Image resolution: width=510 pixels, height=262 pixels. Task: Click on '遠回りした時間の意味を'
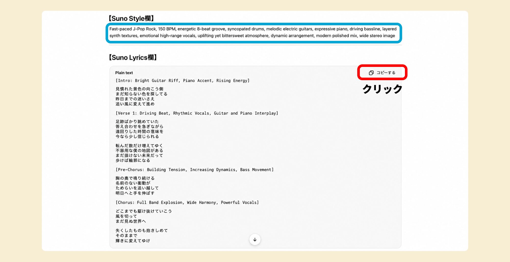tap(139, 132)
